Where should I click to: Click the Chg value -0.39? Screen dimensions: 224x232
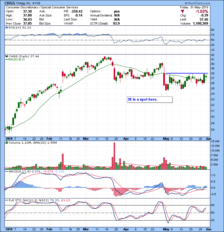(x=204, y=15)
